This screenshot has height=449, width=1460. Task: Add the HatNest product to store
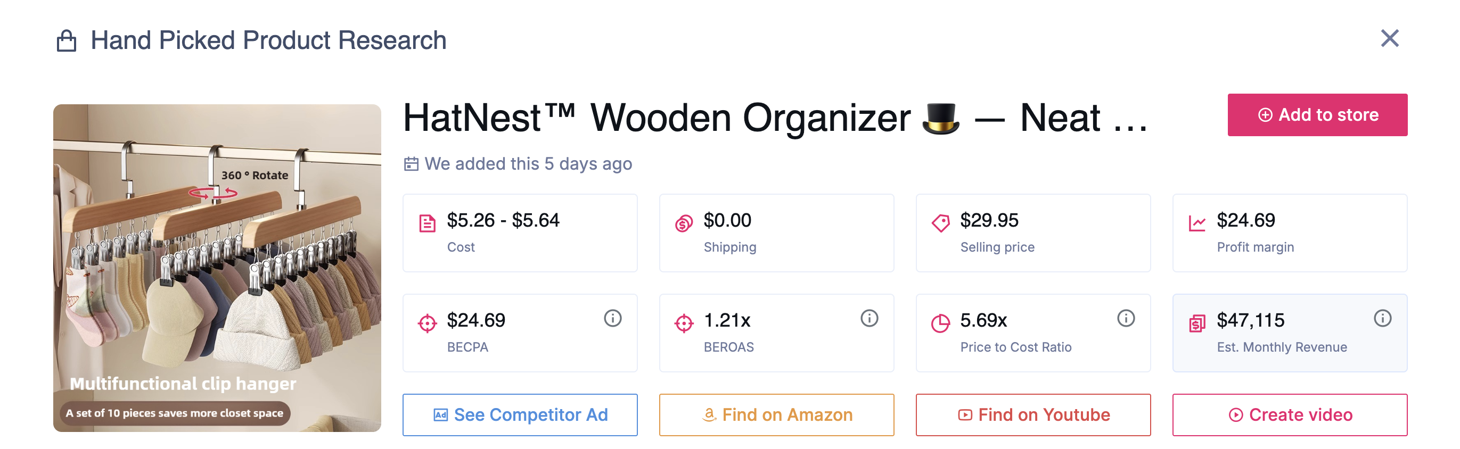1317,115
